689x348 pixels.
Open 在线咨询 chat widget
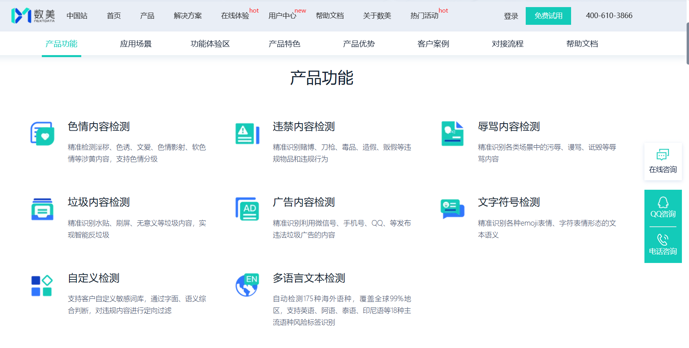(663, 161)
